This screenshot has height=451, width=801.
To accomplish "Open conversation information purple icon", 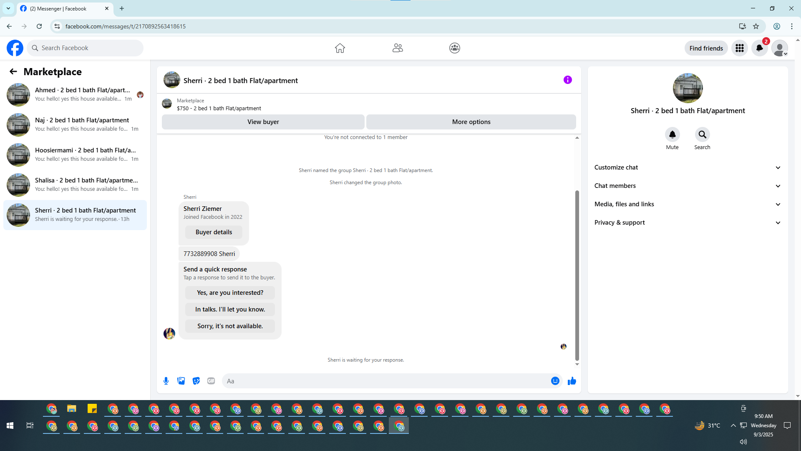I will [x=568, y=80].
